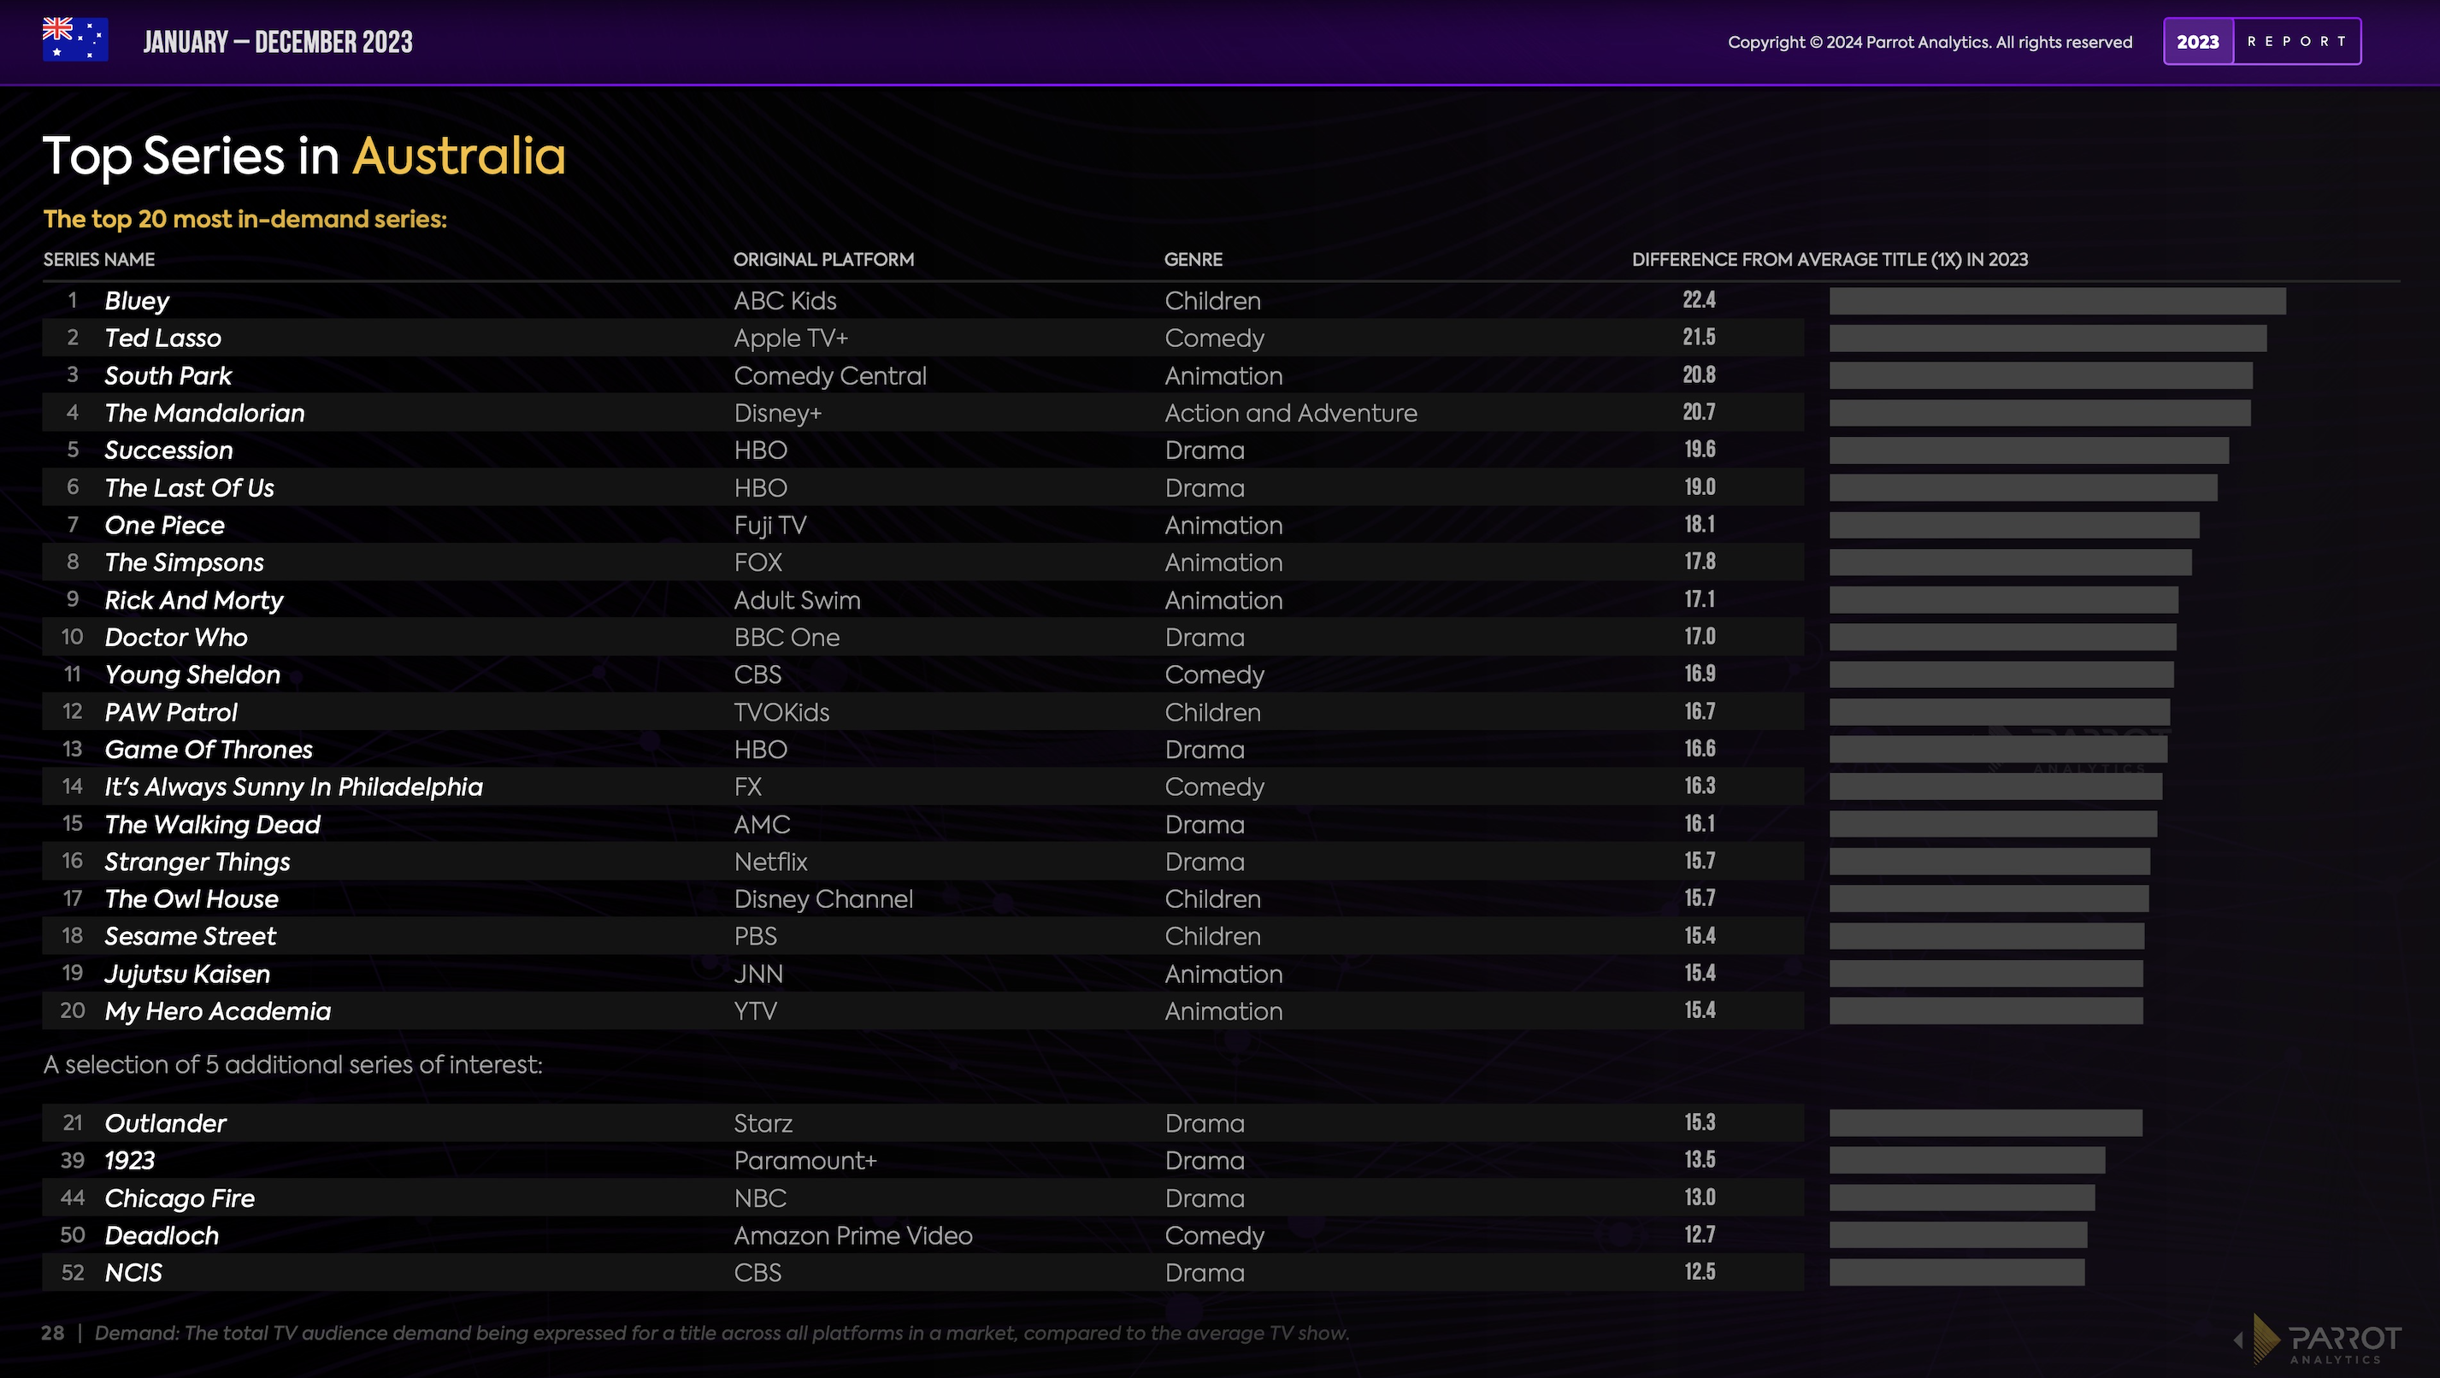Screen dimensions: 2440x1378
Task: Click the 20.8 value for South Park
Action: [x=1700, y=375]
